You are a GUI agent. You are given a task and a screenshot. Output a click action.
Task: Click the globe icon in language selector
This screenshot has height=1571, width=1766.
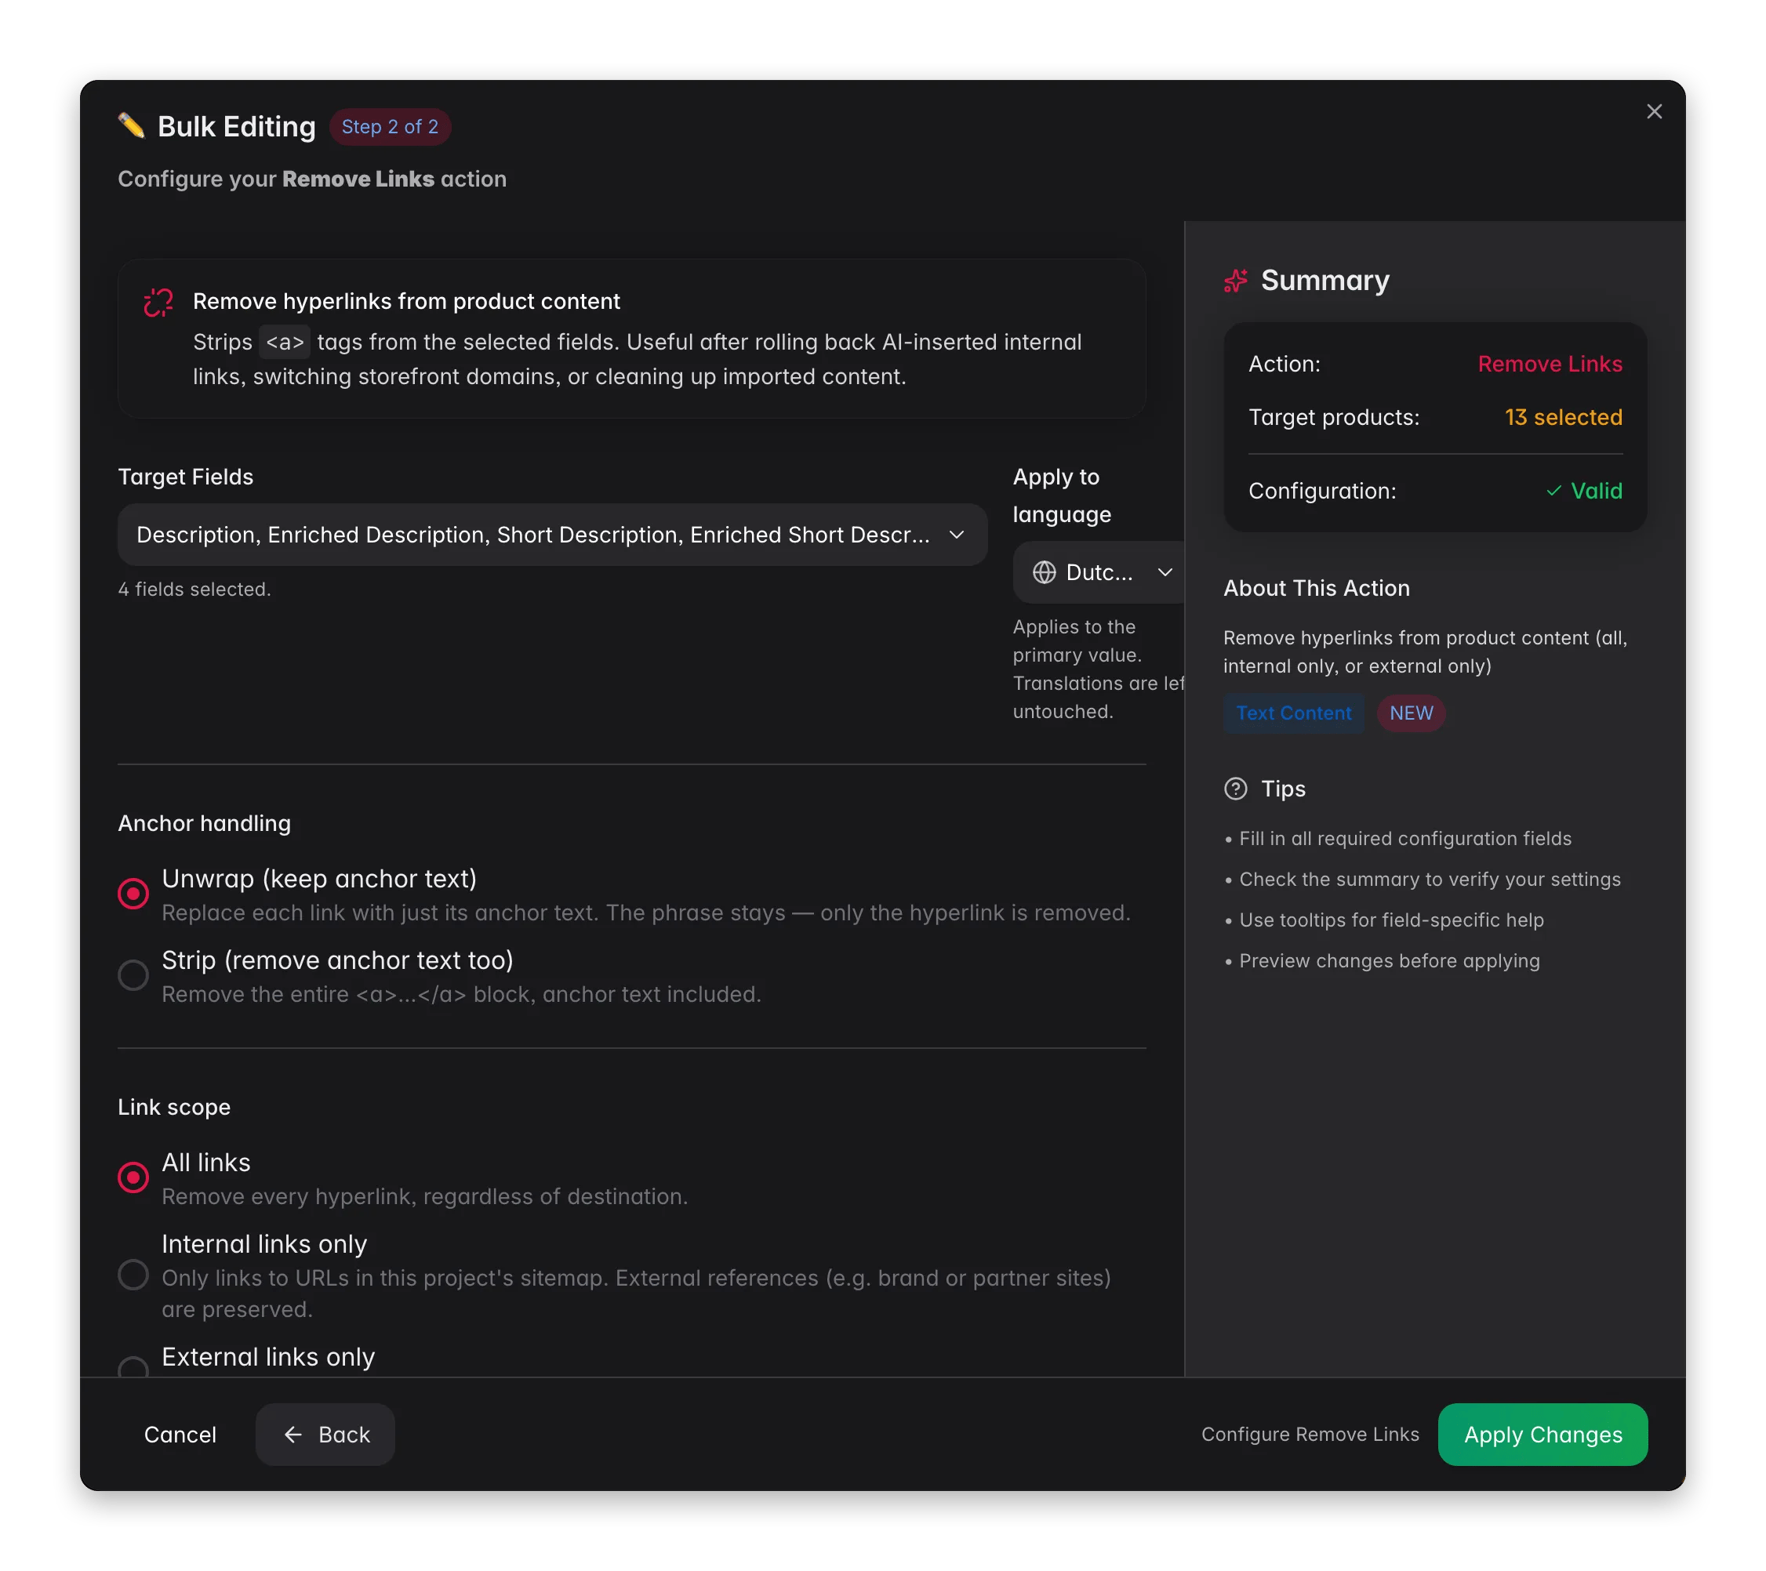1044,571
